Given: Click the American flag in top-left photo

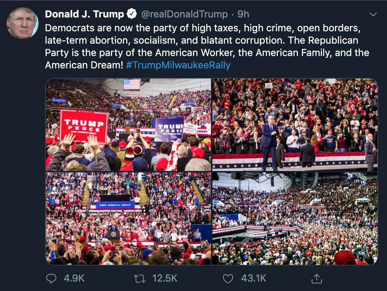Looking at the screenshot, I should pyautogui.click(x=132, y=84).
